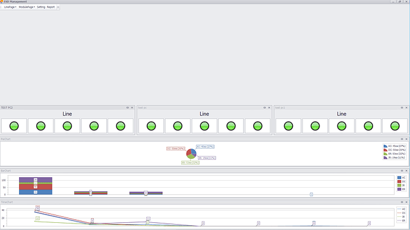Pin the TEST PC2 panel
410x230 pixels.
click(128, 108)
